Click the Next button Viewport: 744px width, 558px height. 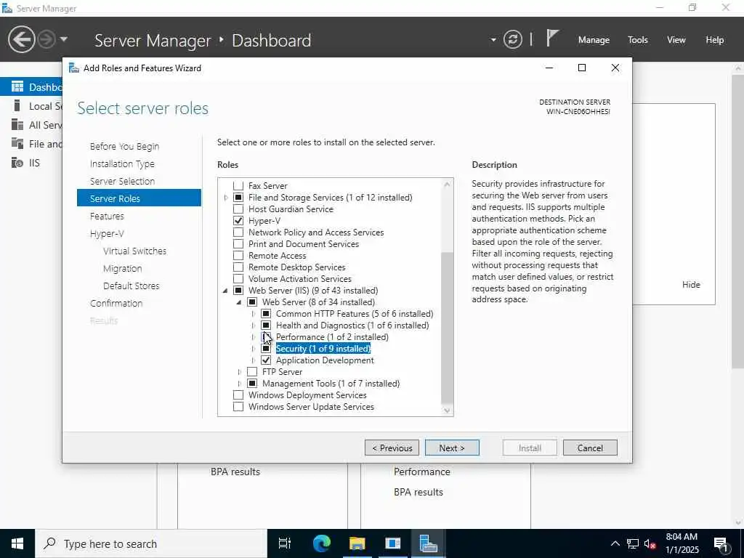[452, 448]
